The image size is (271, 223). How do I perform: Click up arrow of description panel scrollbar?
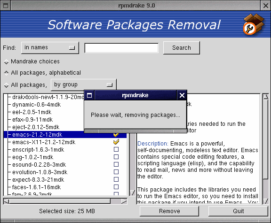[x=266, y=97]
